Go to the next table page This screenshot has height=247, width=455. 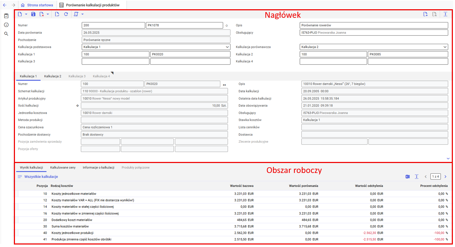pos(445,177)
